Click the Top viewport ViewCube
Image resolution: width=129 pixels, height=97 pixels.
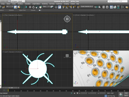click(x=67, y=19)
